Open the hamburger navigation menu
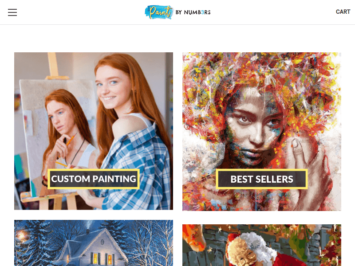Screen dimensions: 355x266 [x=12, y=12]
